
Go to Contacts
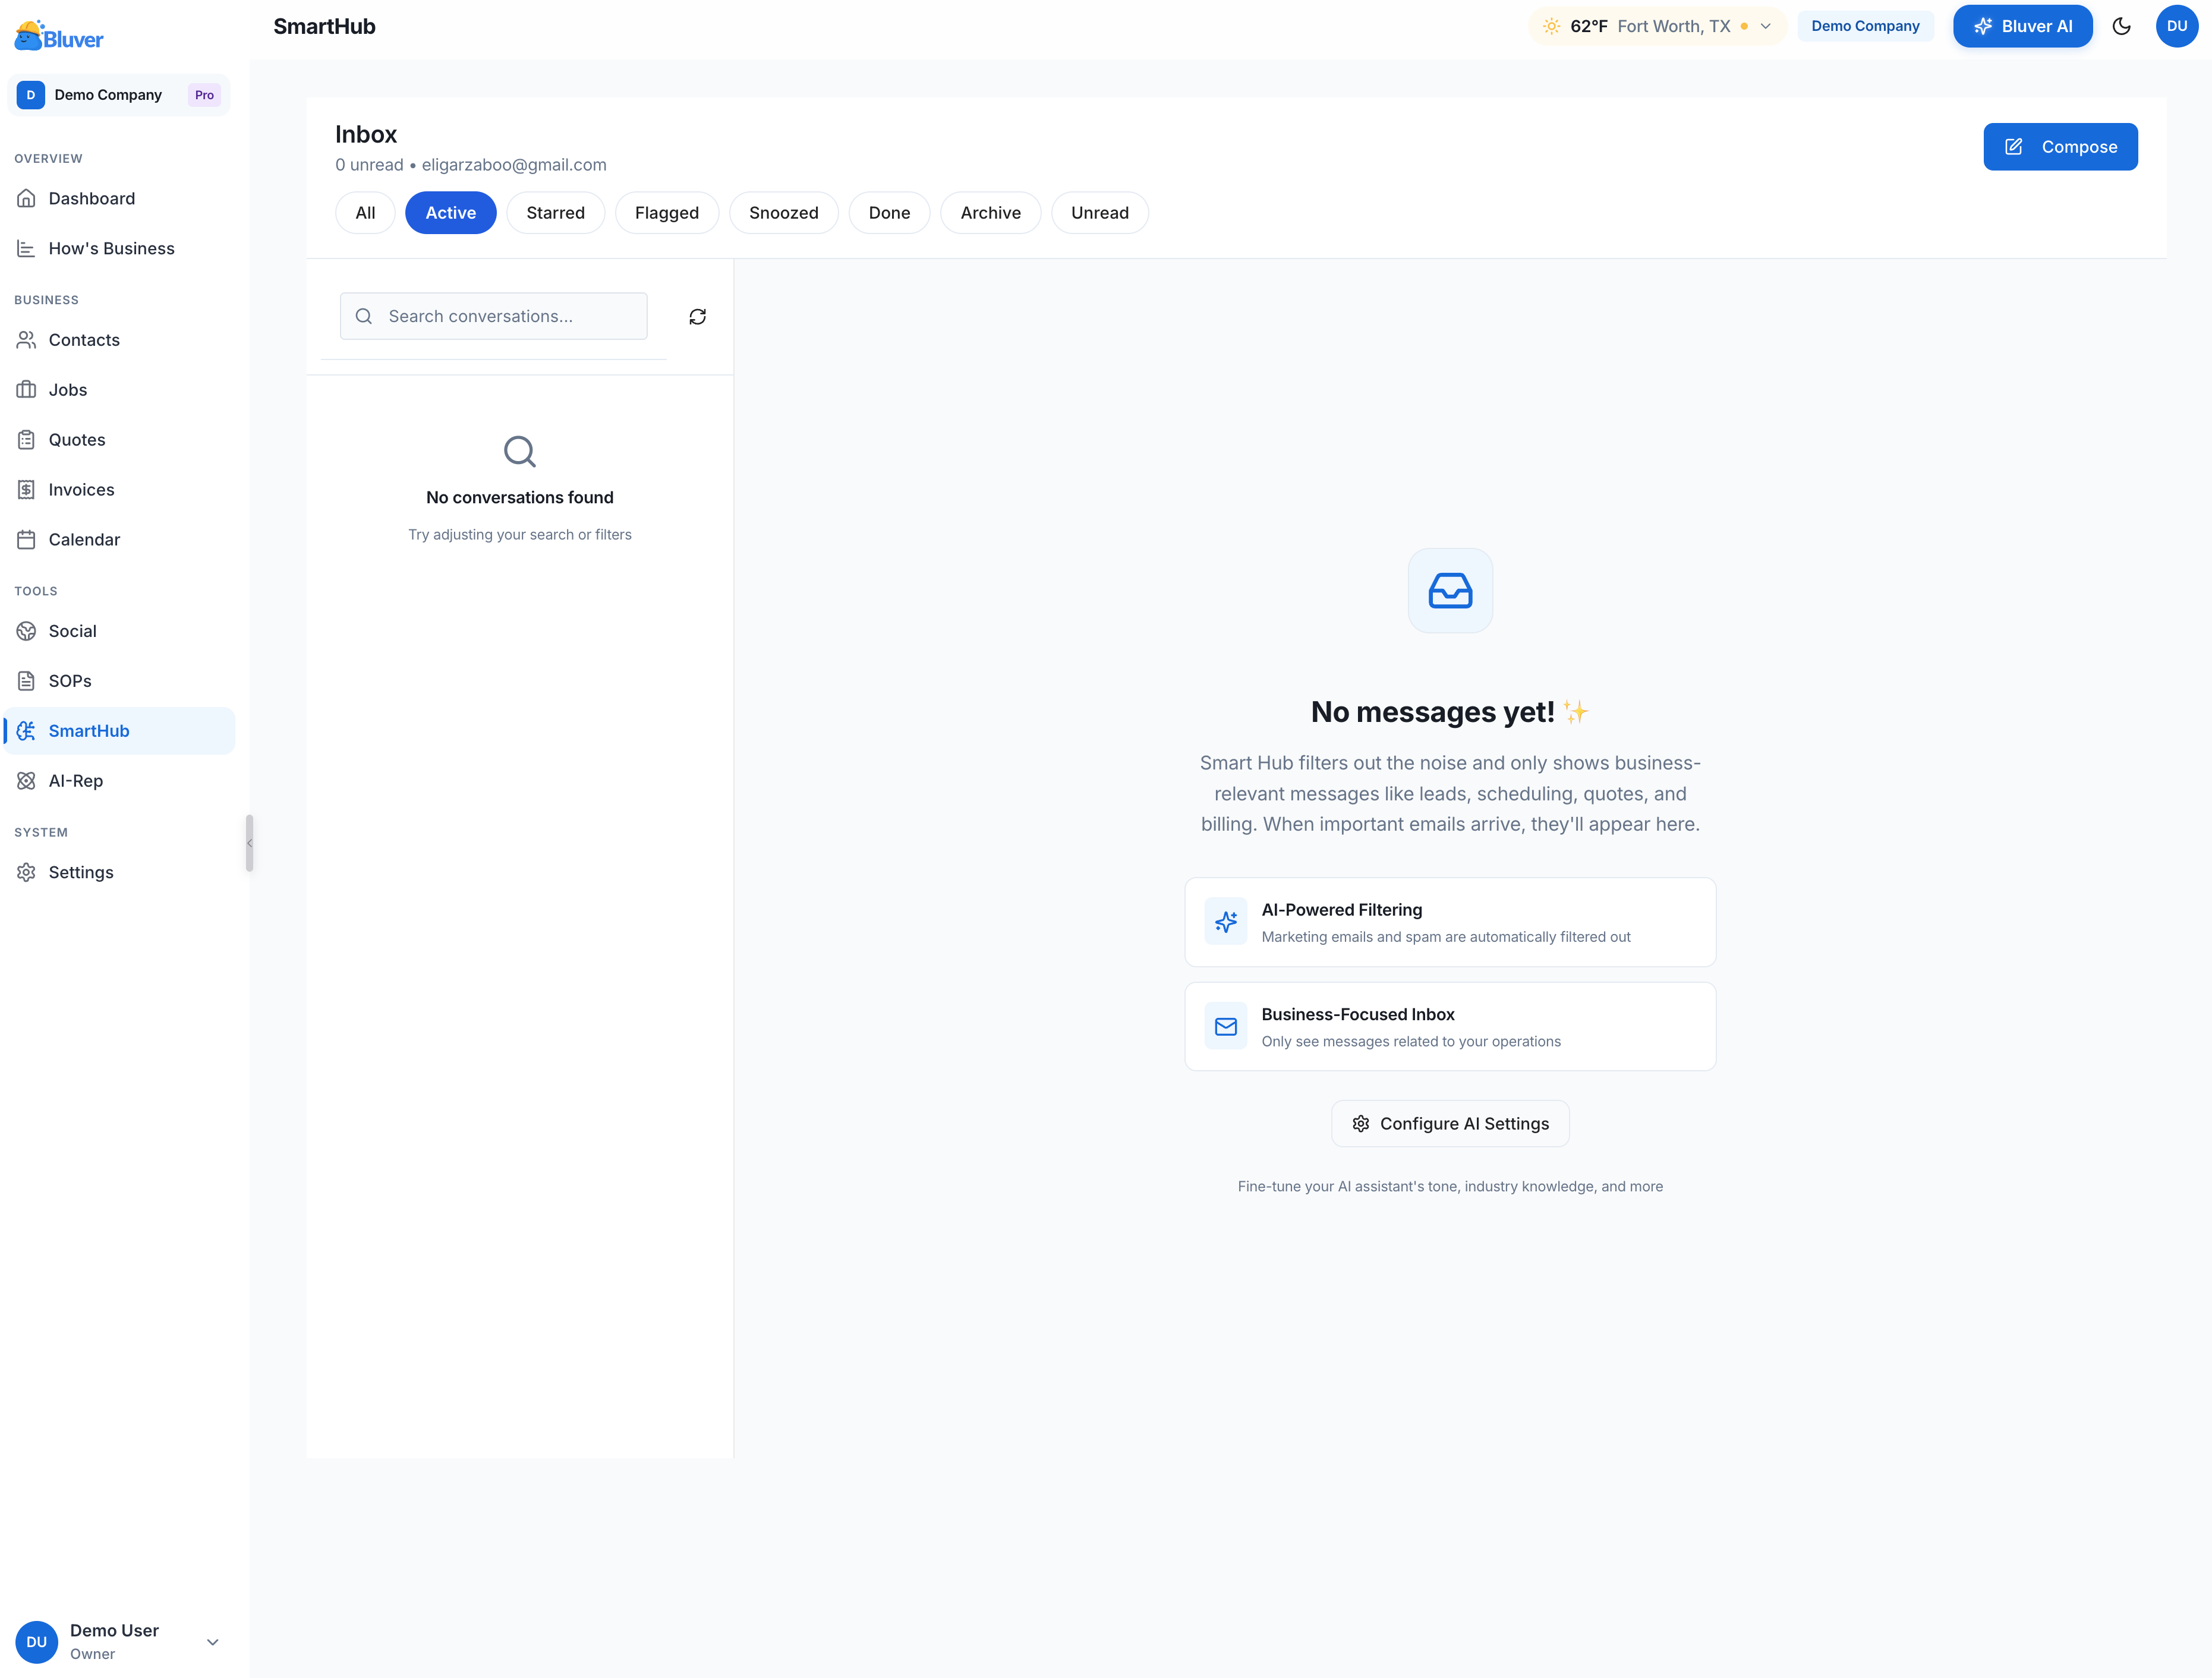[x=120, y=340]
